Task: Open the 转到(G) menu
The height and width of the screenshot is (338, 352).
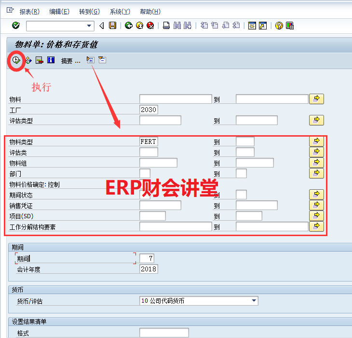Action: pos(89,12)
